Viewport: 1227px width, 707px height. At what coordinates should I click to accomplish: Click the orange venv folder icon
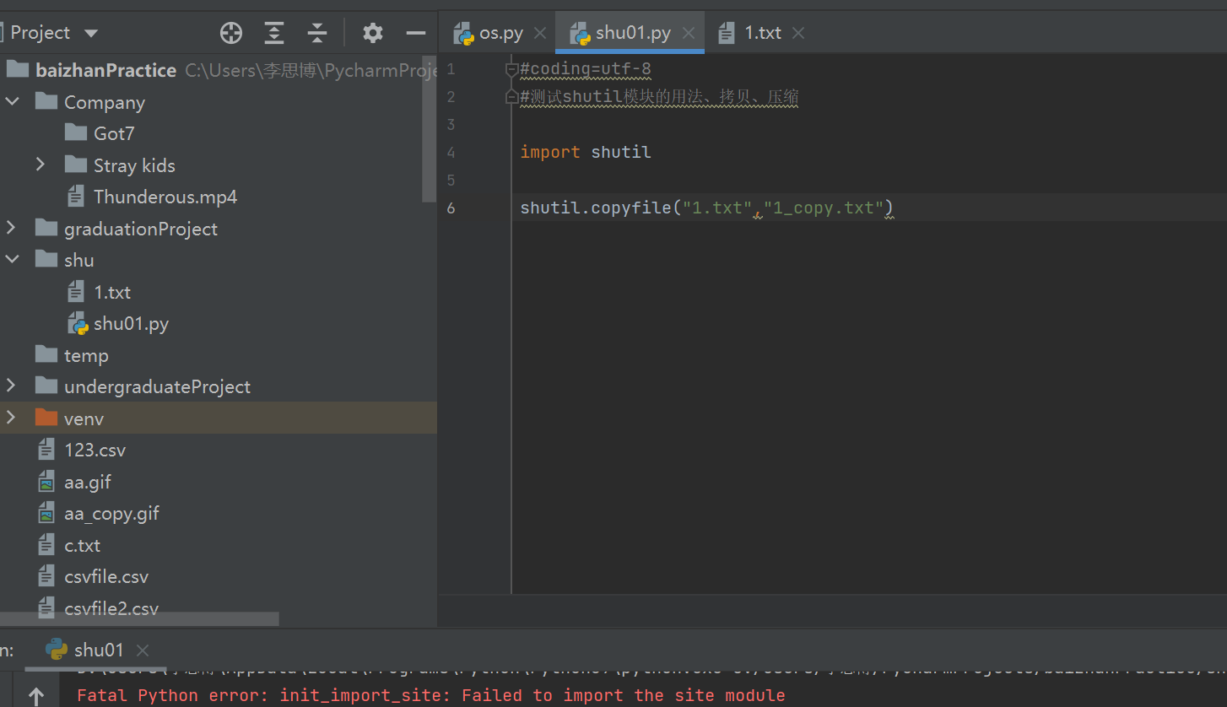46,418
